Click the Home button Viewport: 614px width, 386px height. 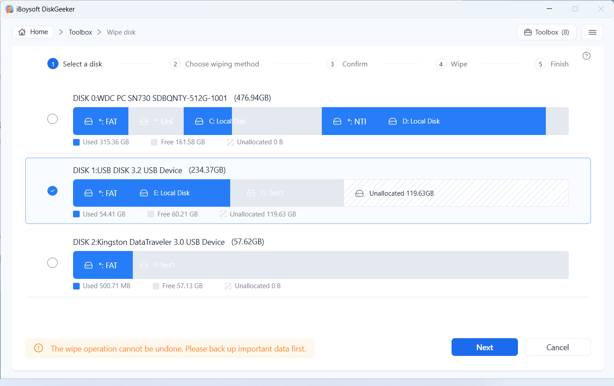33,32
